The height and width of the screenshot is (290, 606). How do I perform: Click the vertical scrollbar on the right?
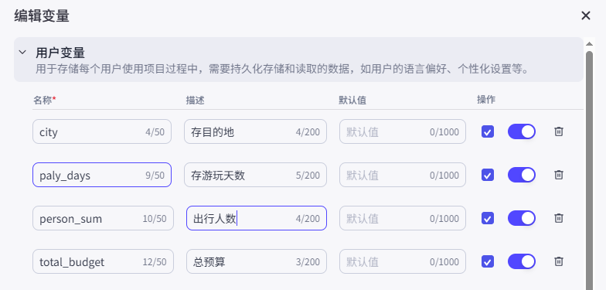pos(589,170)
